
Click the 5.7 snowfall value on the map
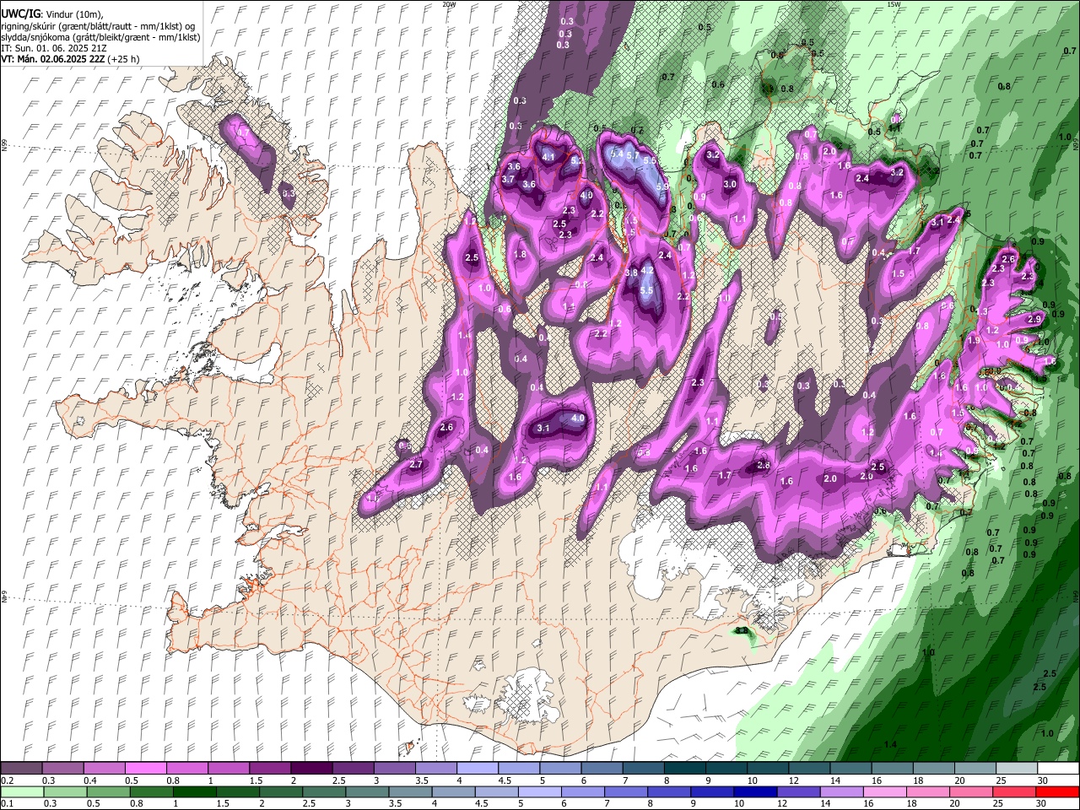[633, 156]
